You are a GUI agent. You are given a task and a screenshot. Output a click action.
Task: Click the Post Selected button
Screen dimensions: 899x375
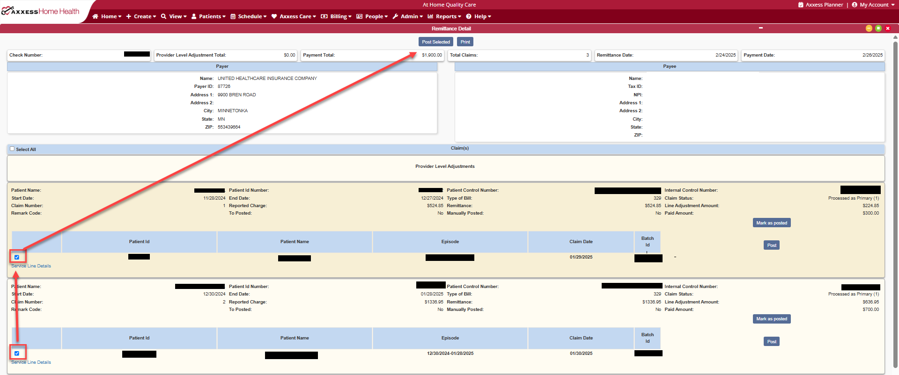pos(436,42)
